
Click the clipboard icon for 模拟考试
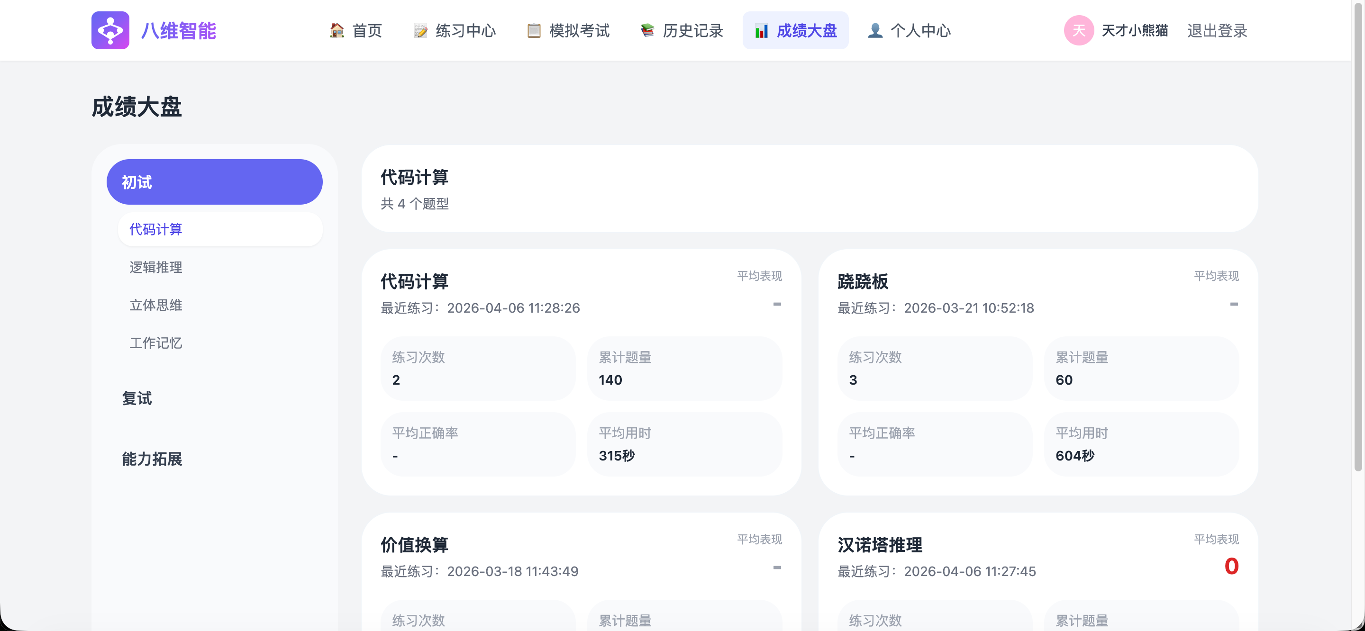(534, 30)
